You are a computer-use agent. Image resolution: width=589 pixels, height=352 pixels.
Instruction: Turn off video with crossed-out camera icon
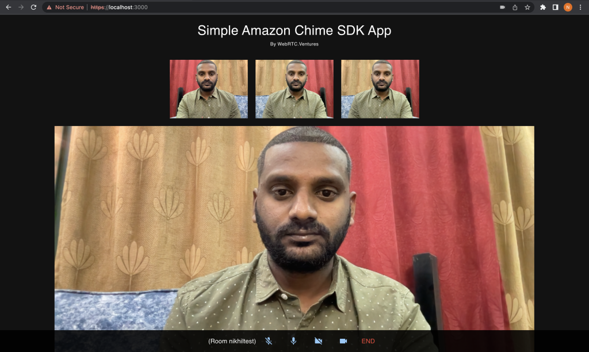318,341
